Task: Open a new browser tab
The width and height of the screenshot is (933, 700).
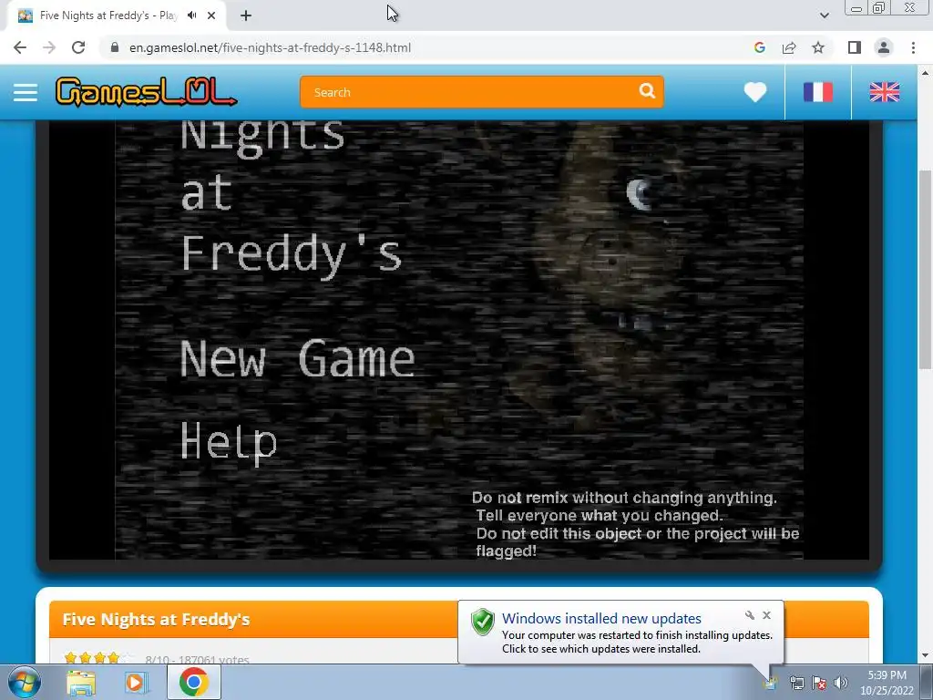Action: click(246, 15)
